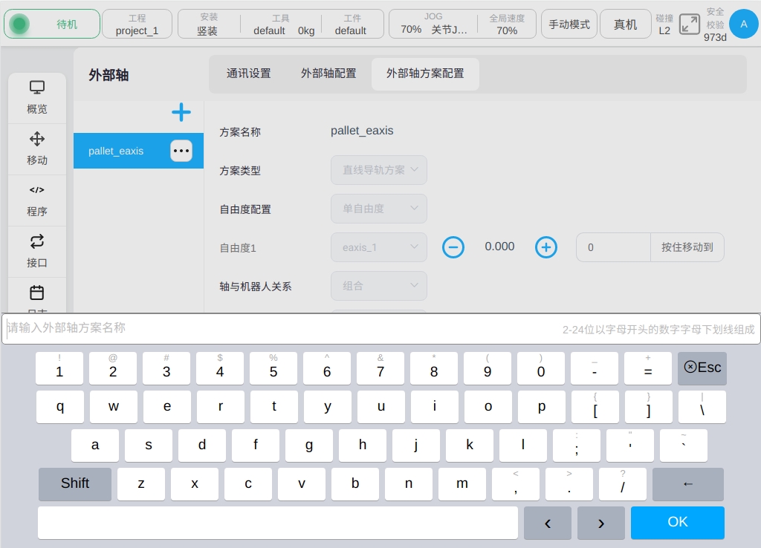Tap the slash question mark key
761x548 pixels.
click(x=623, y=484)
